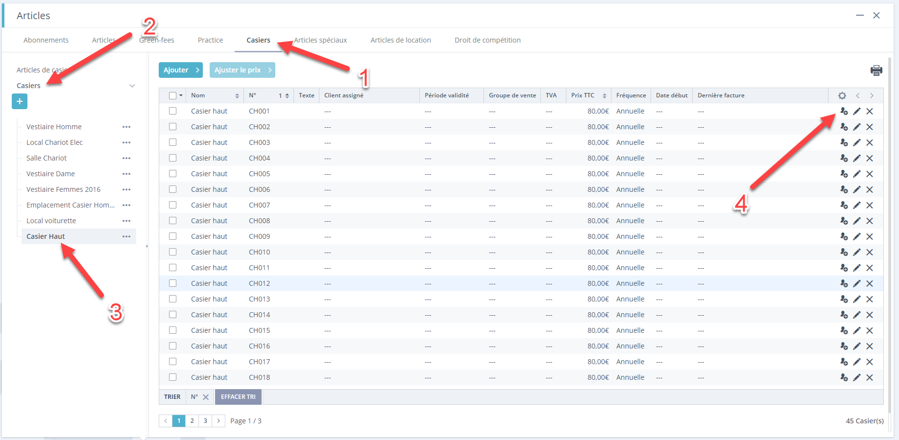Image resolution: width=899 pixels, height=440 pixels.
Task: Assign a client to casier CH010
Action: point(844,253)
